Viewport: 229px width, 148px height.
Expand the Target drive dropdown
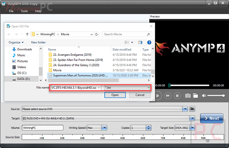[192, 118]
